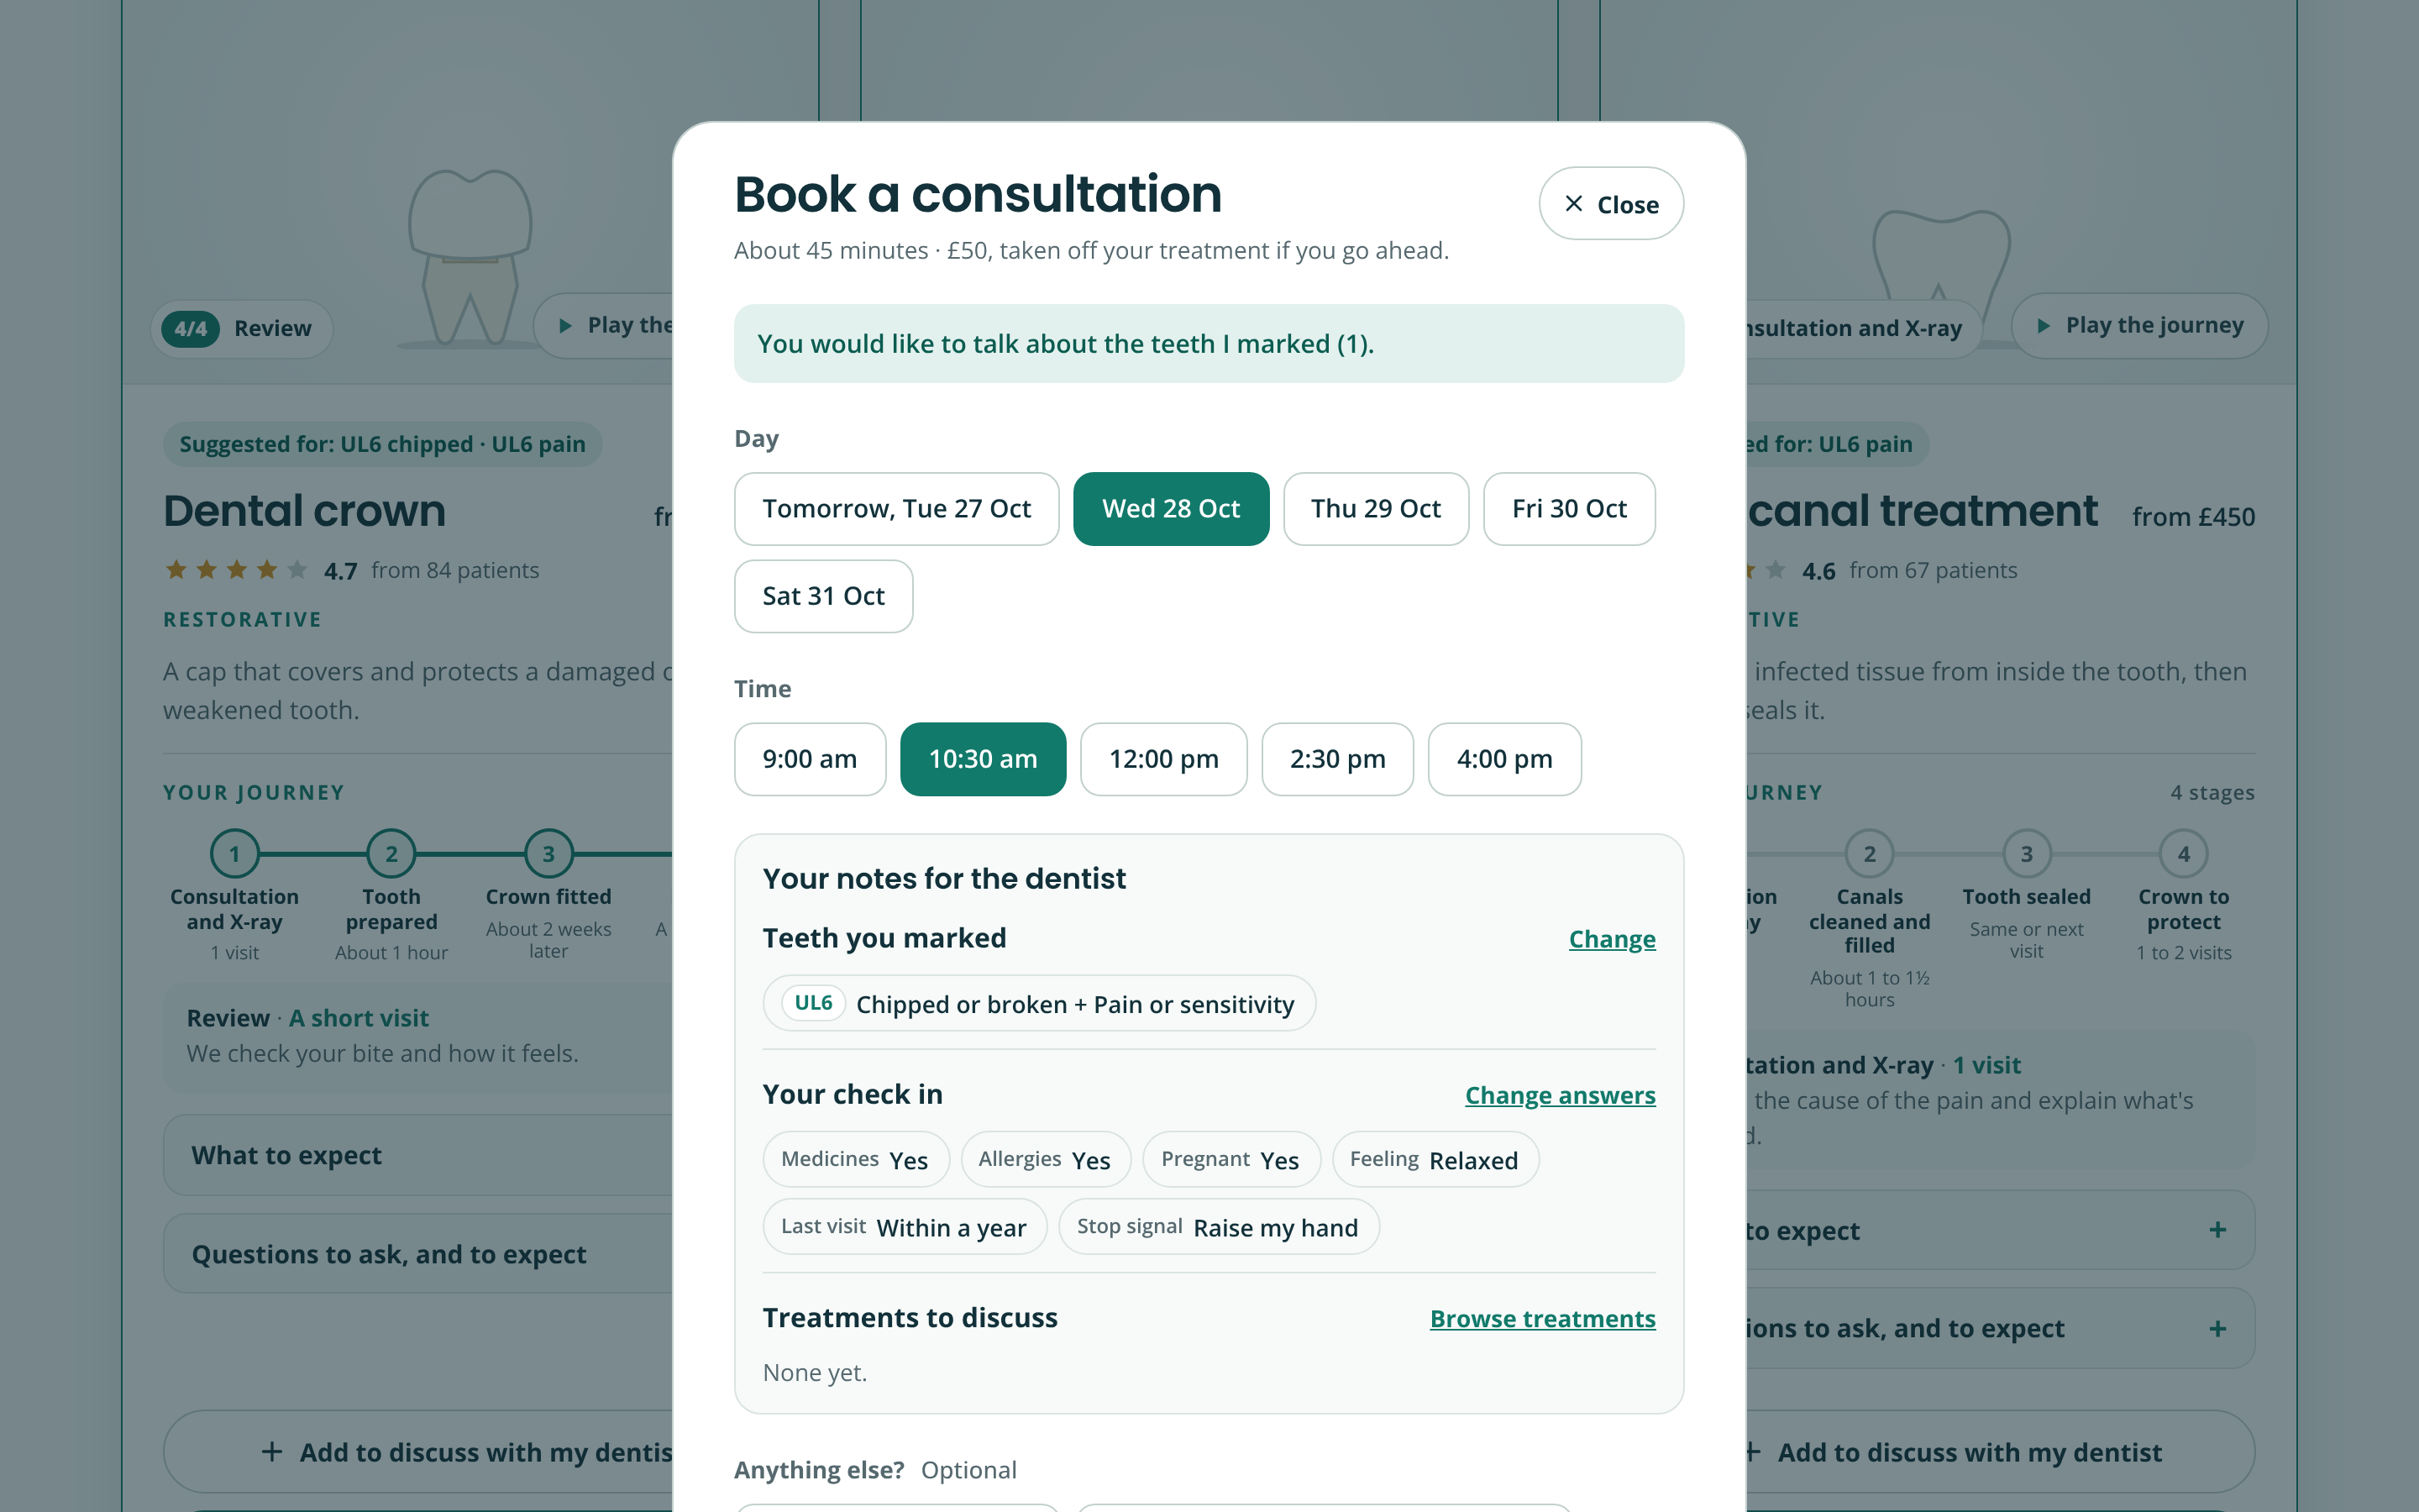Click step 4 Crown to protect marker
The image size is (2419, 1512).
(2183, 854)
